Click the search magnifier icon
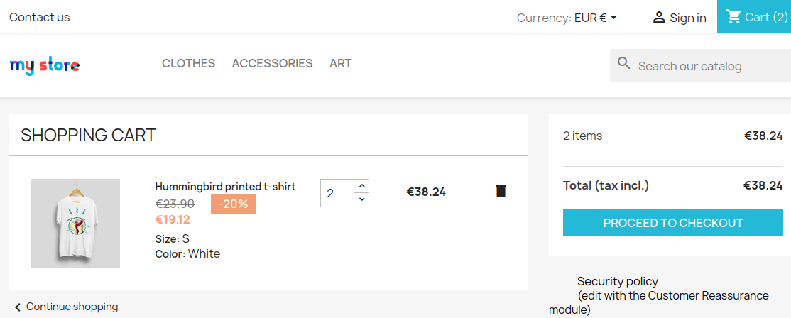 (x=624, y=64)
